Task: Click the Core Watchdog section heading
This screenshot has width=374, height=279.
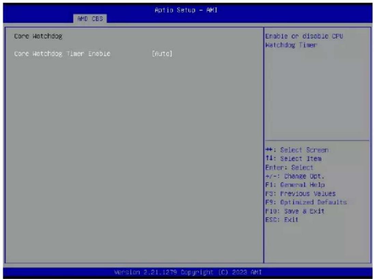Action: [38, 36]
